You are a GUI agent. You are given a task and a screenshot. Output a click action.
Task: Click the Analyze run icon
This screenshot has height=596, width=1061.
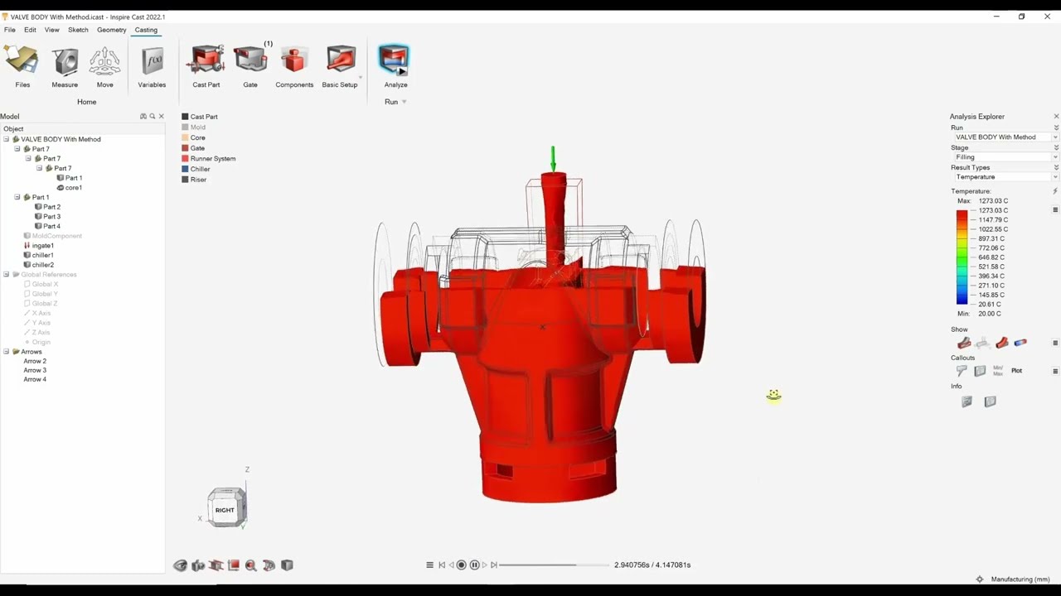coord(394,60)
